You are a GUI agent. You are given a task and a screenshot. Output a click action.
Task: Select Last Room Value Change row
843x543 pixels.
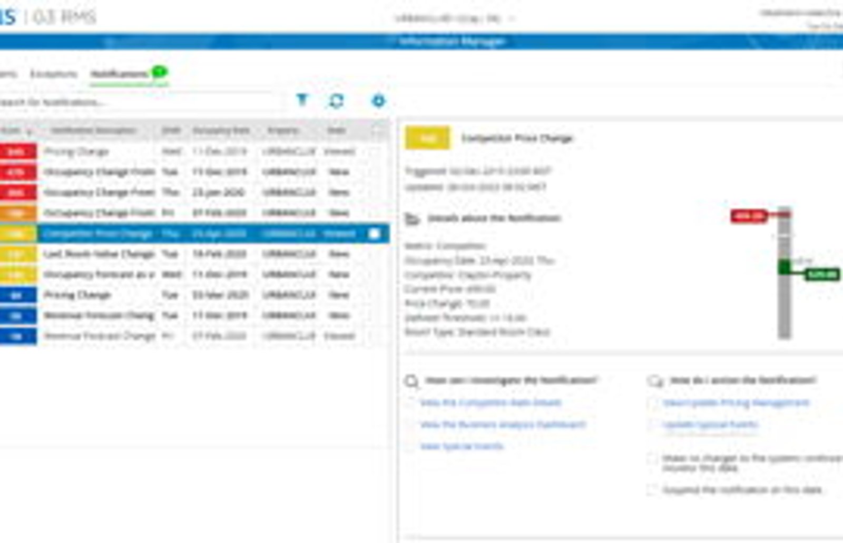[194, 254]
